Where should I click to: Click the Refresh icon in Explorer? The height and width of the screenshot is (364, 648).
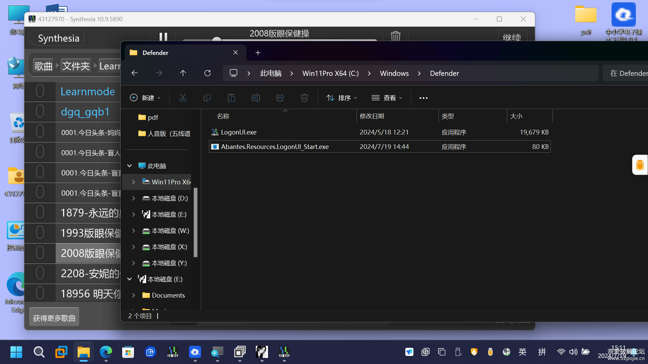pos(208,73)
